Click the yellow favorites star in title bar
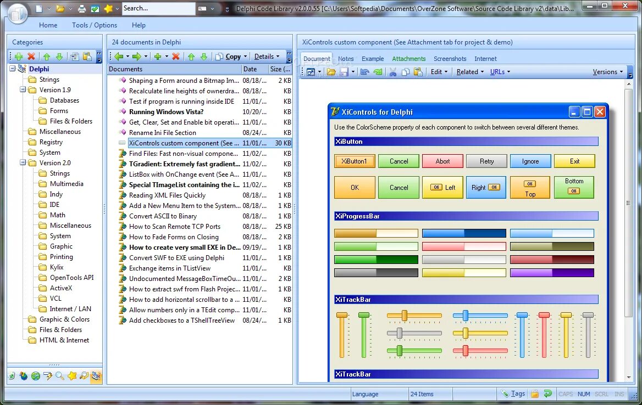Viewport: 642px width, 405px height. pos(108,8)
